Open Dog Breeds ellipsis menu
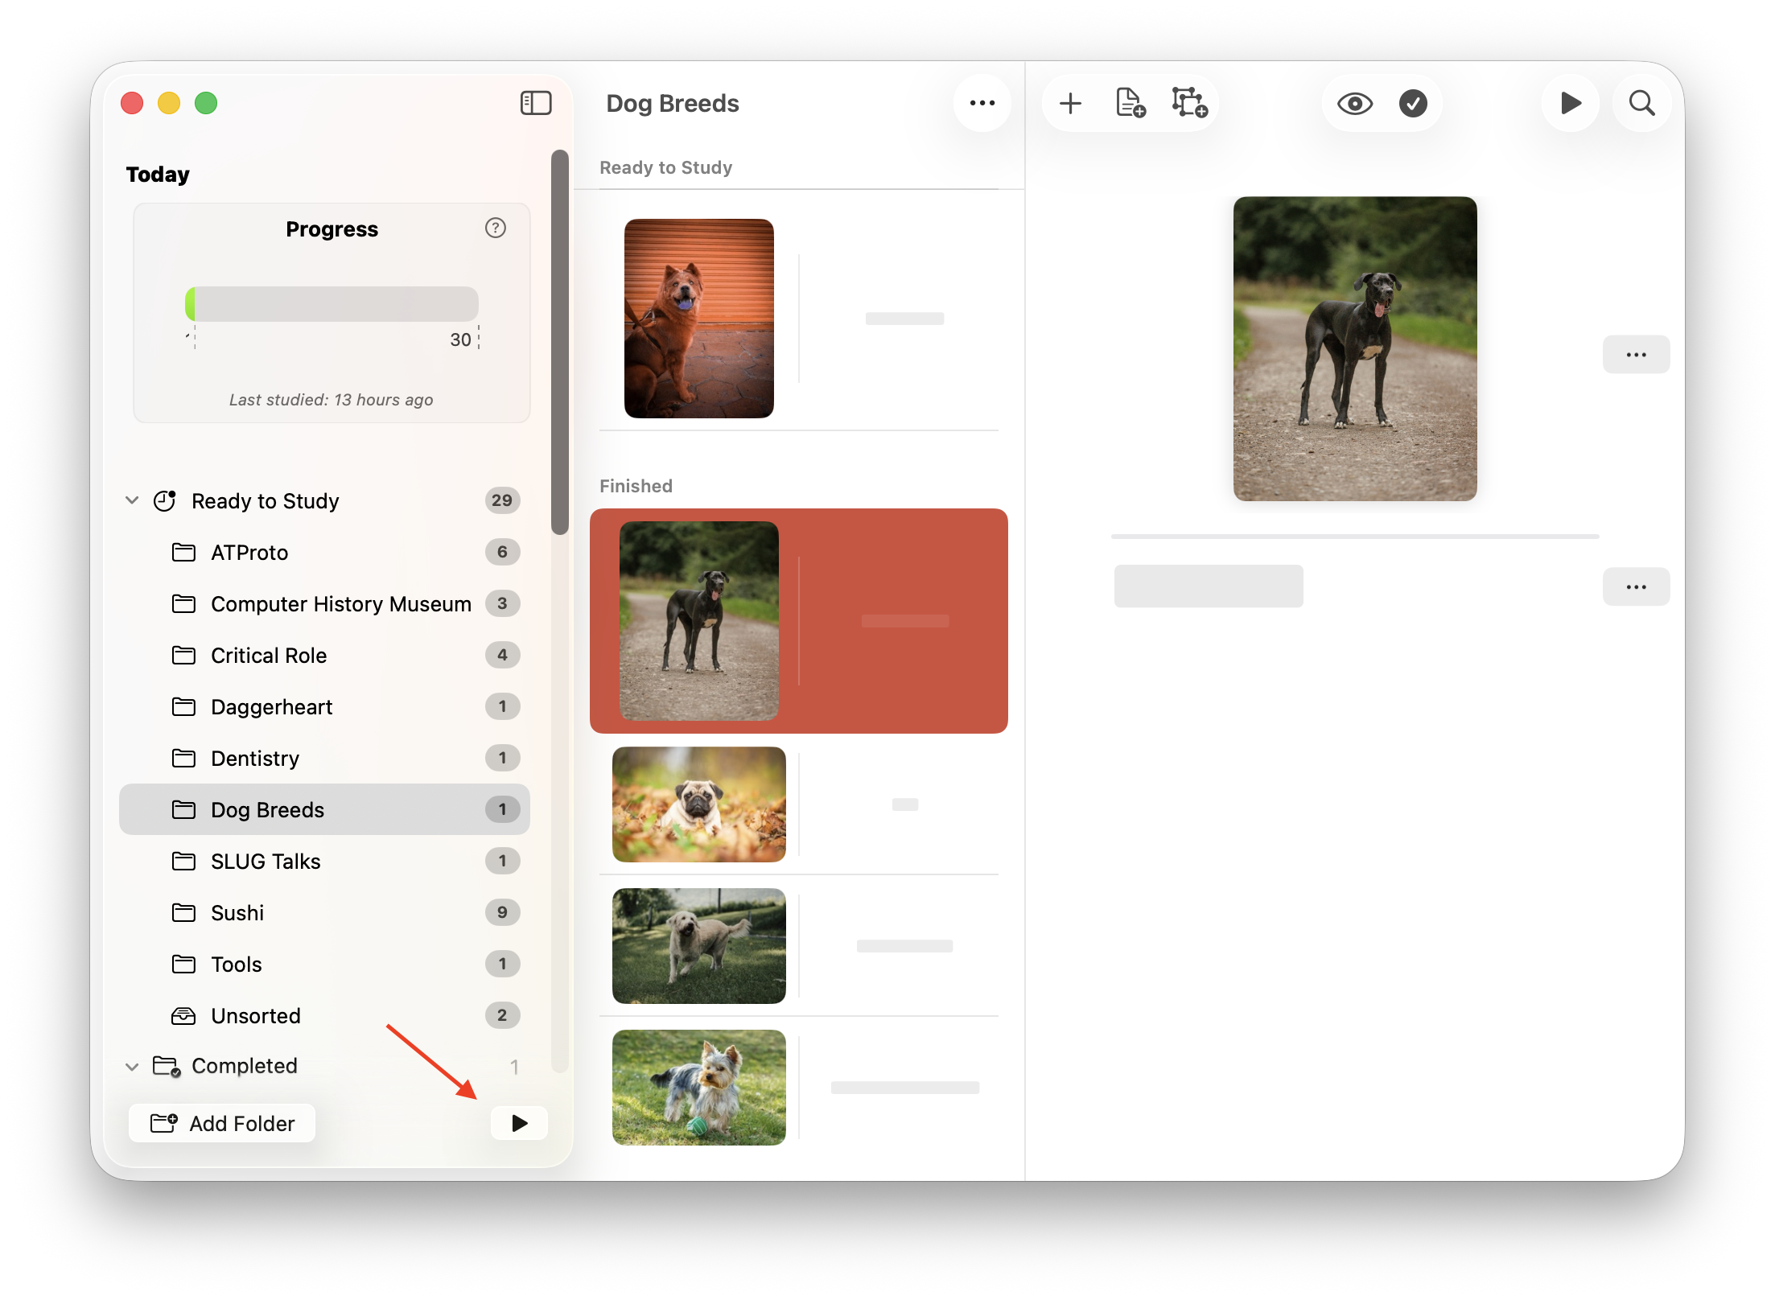This screenshot has height=1300, width=1775. pos(982,103)
